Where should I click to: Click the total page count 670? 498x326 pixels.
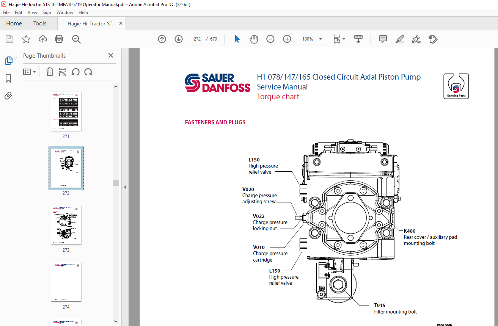tap(214, 39)
